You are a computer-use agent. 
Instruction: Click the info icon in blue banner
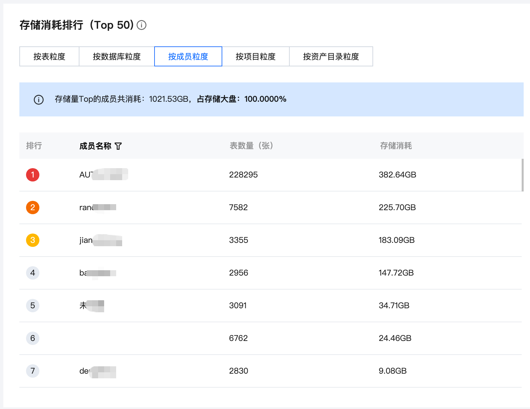(x=39, y=99)
